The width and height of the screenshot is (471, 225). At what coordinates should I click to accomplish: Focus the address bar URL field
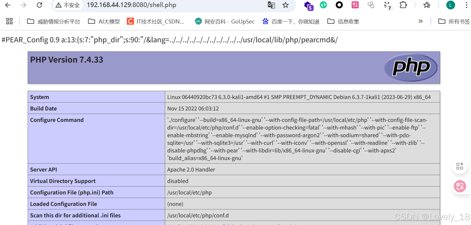(174, 5)
